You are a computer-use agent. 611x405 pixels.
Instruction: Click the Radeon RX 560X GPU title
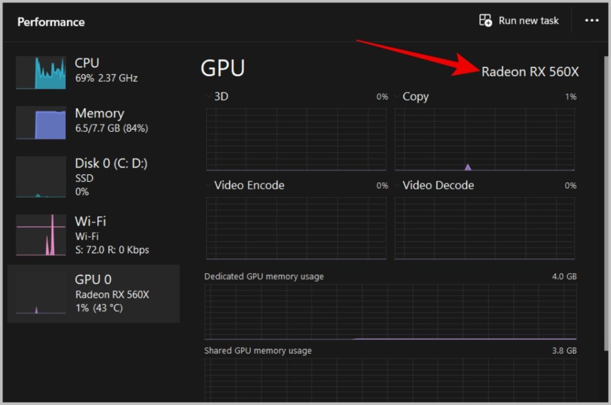(530, 72)
